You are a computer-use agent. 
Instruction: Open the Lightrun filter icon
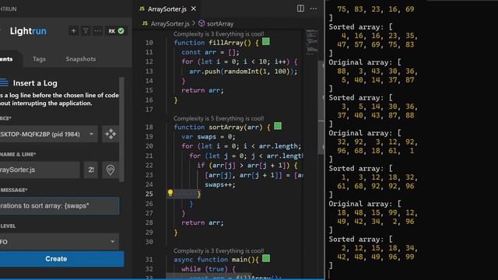click(86, 31)
